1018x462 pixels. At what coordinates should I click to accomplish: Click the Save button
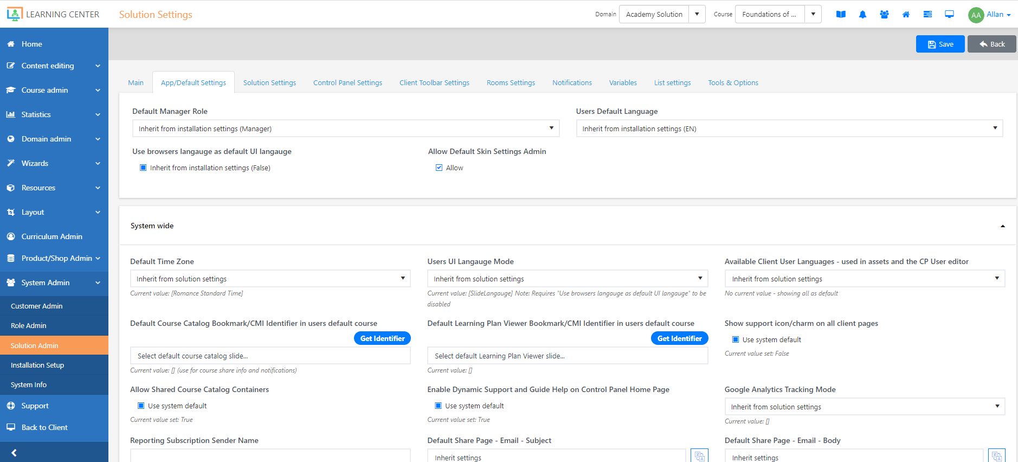click(940, 44)
